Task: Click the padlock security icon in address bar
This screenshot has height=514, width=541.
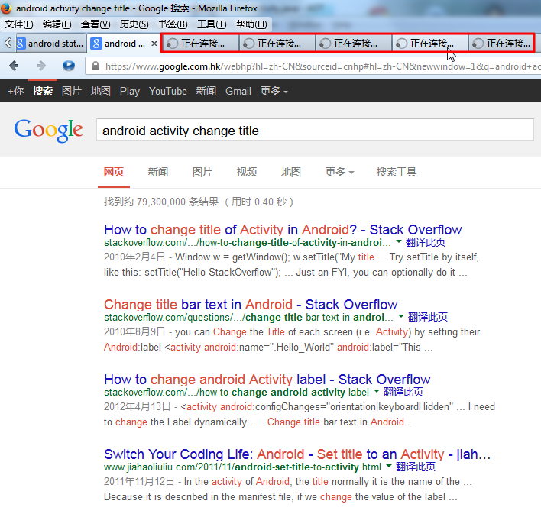Action: coord(96,66)
